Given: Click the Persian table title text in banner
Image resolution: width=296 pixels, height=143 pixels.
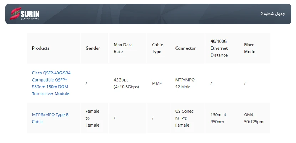Looking at the screenshot, I should point(273,14).
